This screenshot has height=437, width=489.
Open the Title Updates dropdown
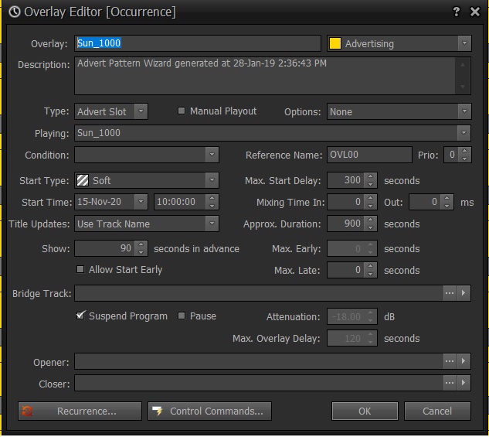coord(212,224)
